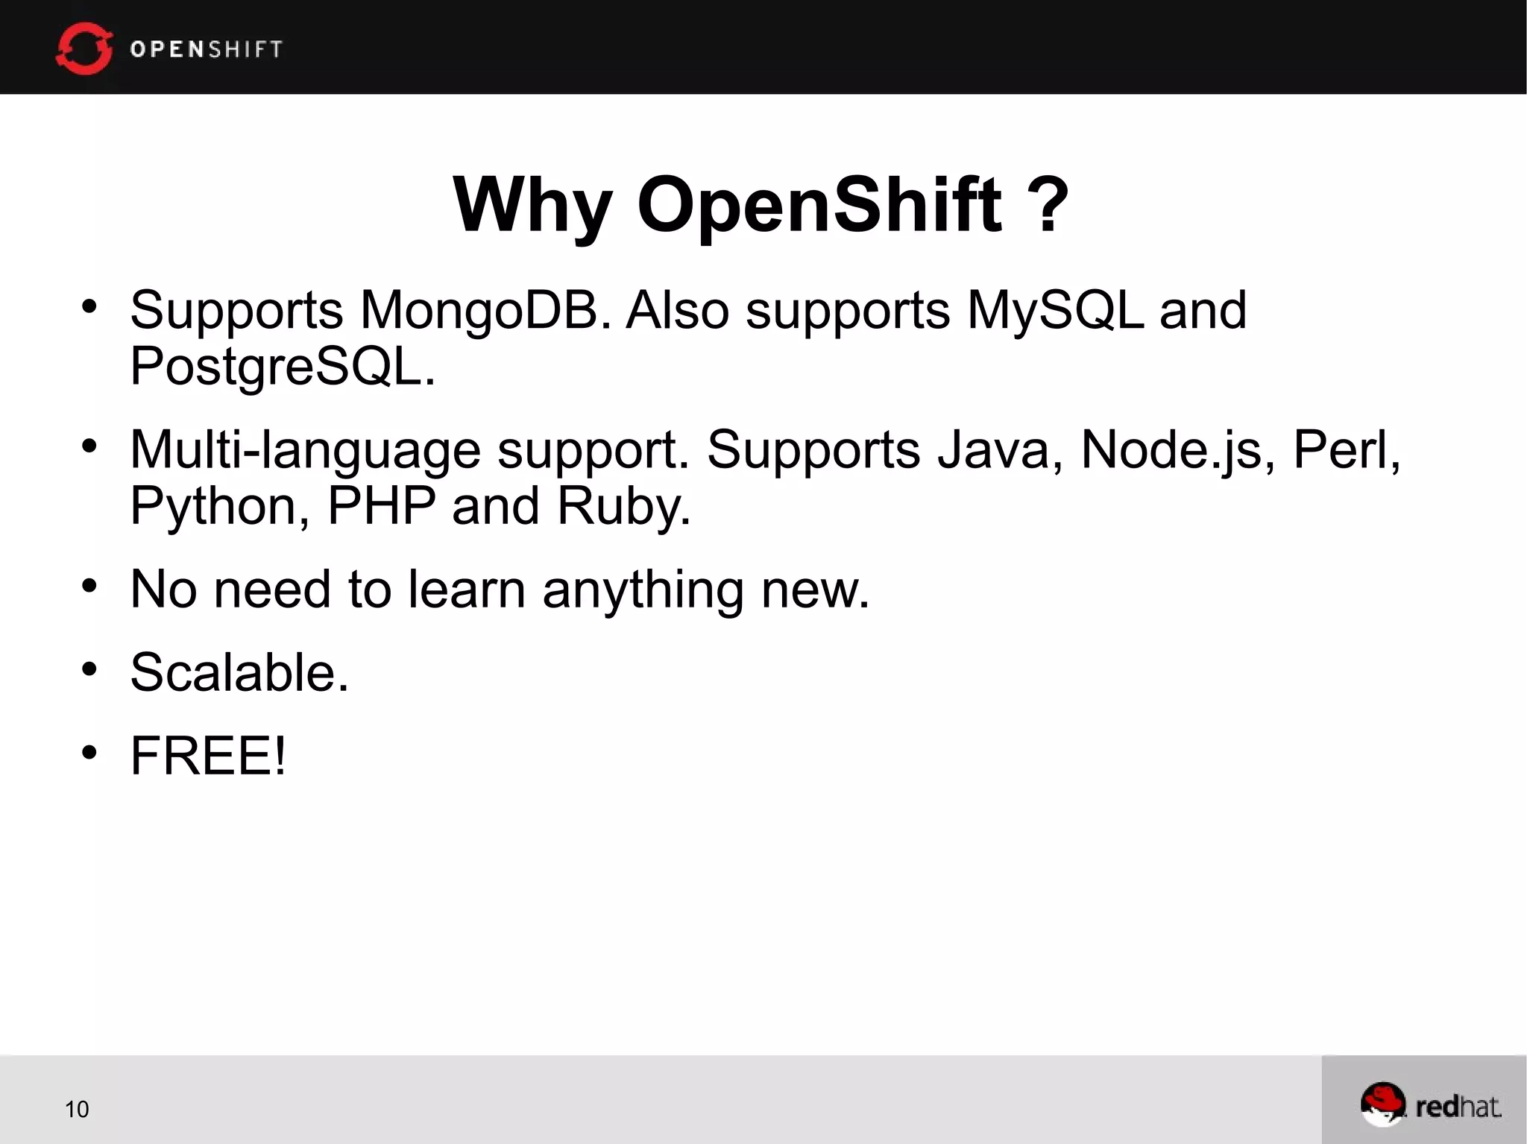
Task: Click the 'Supports MongoDB. Also supports MySQL and' line
Action: point(688,310)
